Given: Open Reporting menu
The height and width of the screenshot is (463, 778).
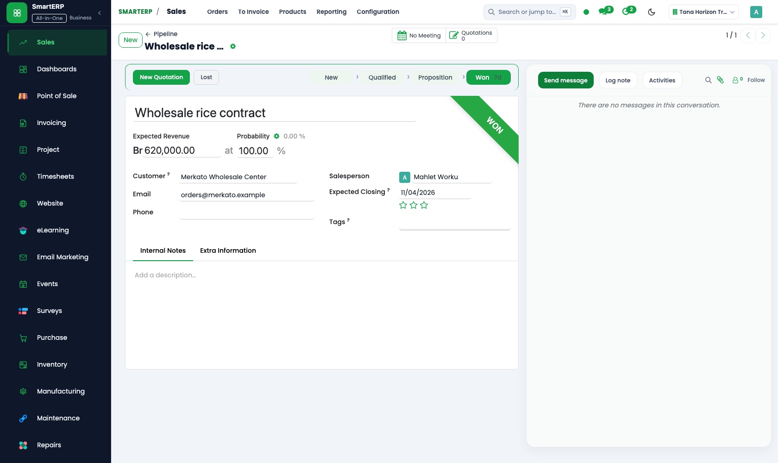Looking at the screenshot, I should click(331, 12).
